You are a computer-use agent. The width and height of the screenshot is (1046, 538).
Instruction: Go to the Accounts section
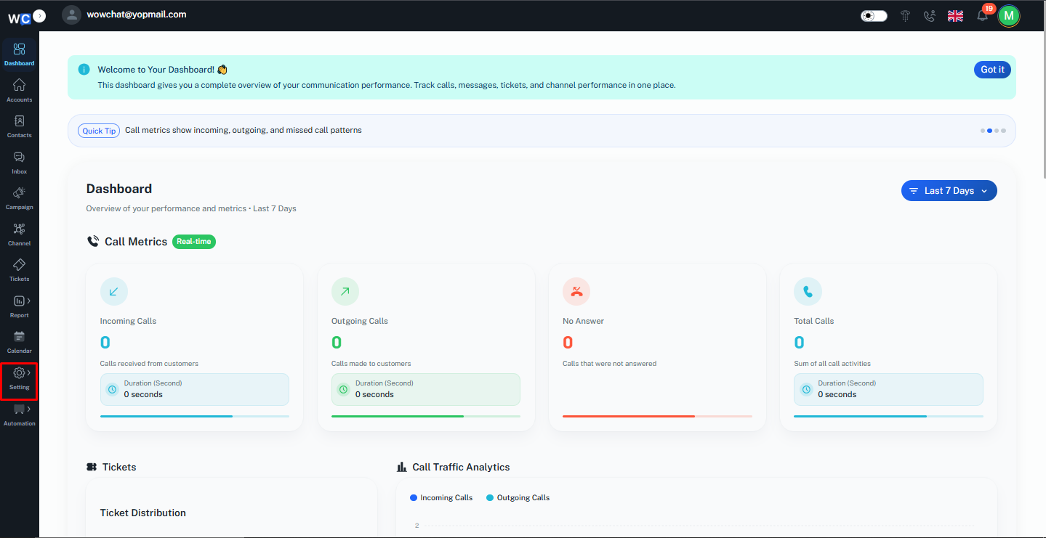click(19, 90)
